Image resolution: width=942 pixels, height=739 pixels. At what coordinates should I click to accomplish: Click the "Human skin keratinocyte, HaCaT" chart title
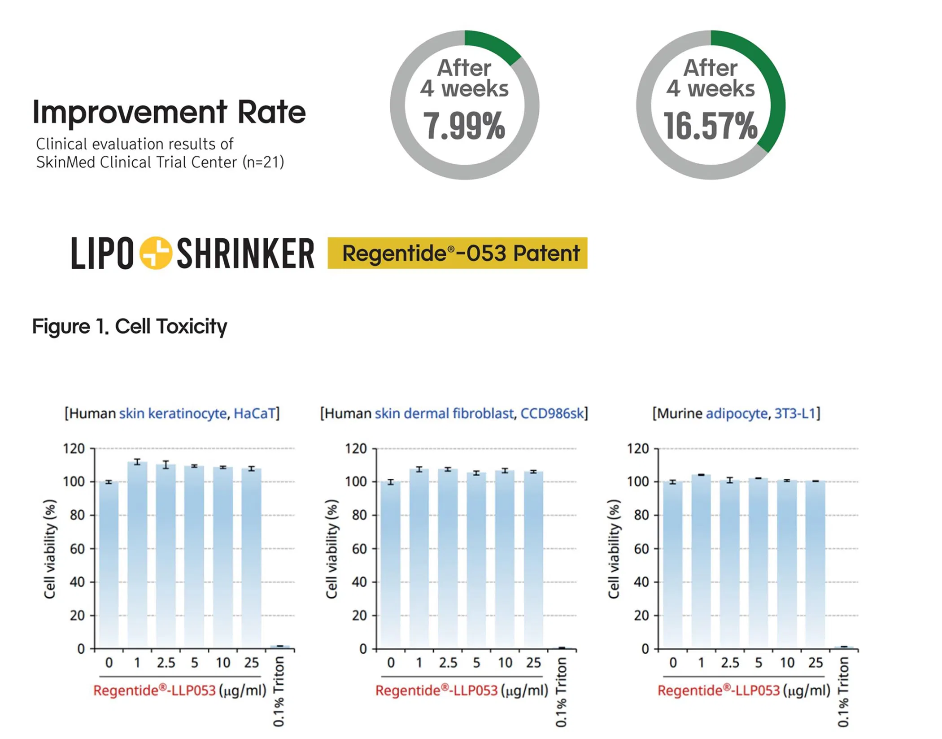(172, 413)
